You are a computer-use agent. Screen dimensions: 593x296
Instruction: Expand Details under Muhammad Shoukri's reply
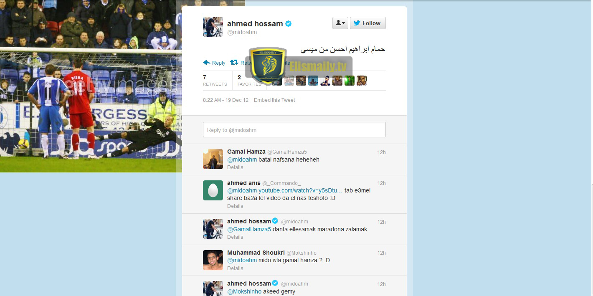235,268
